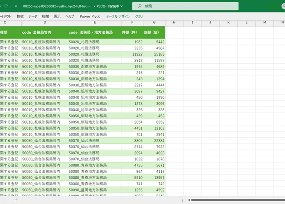Image resolution: width=285 pixels, height=204 pixels.
Task: Click the Redo icon in title bar
Action: [x=6, y=6]
